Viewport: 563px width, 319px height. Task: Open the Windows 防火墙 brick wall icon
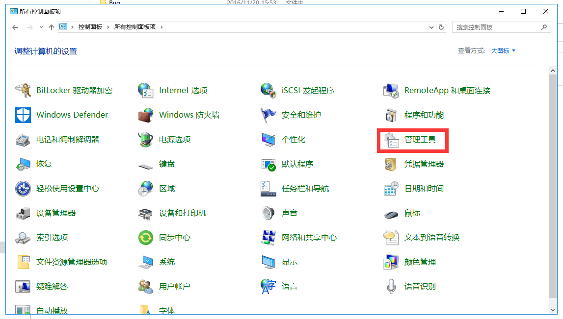[146, 115]
